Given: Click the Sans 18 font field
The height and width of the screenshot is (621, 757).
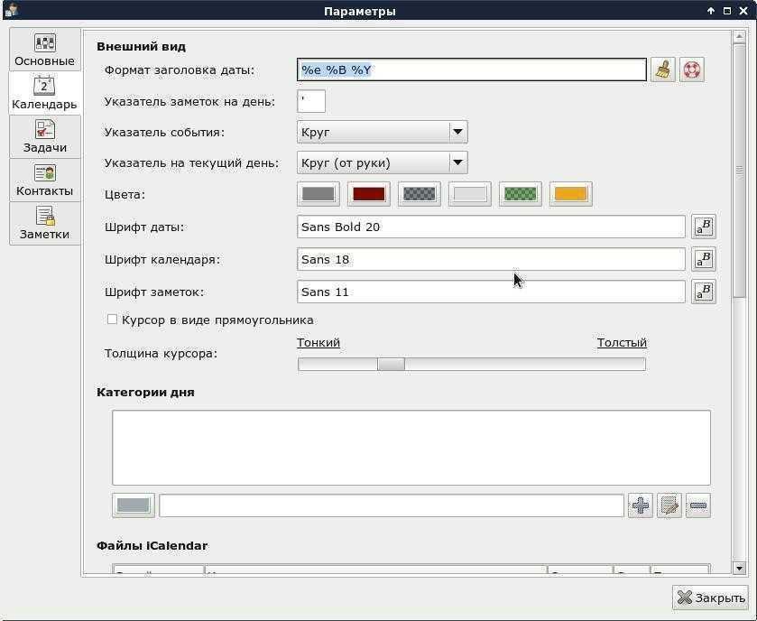Looking at the screenshot, I should [491, 259].
